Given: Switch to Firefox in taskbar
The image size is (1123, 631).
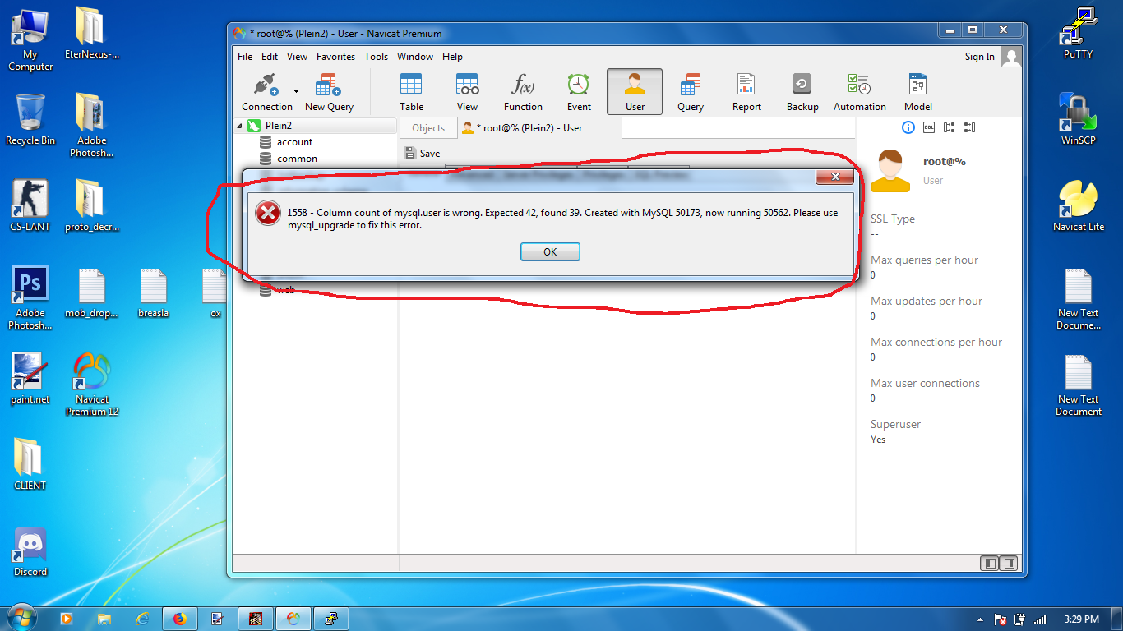Looking at the screenshot, I should tap(180, 619).
